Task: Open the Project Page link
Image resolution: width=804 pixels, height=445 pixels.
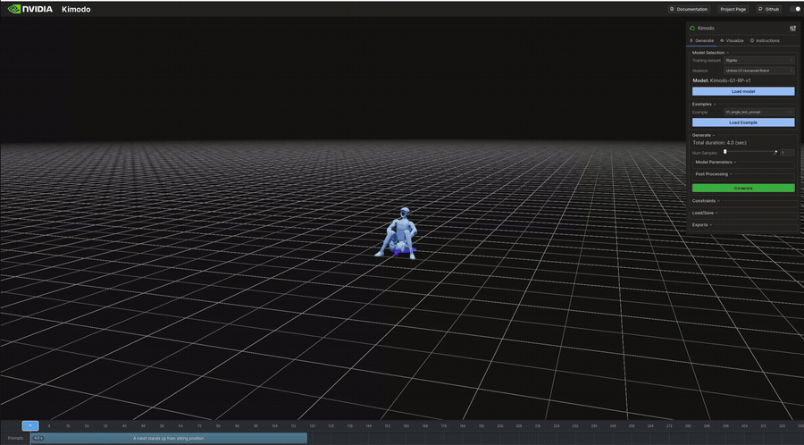Action: click(733, 9)
